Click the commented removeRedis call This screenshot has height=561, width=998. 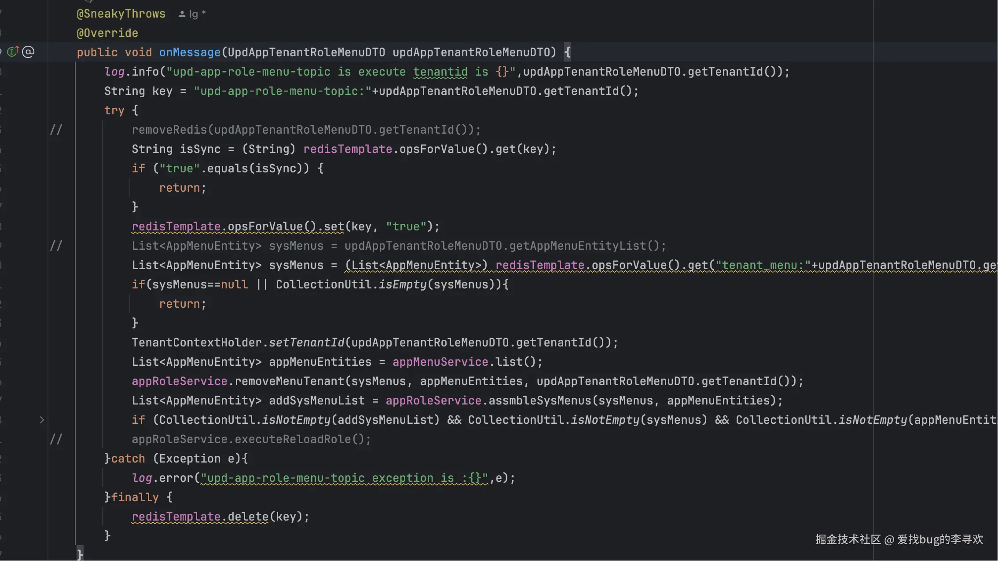(305, 130)
